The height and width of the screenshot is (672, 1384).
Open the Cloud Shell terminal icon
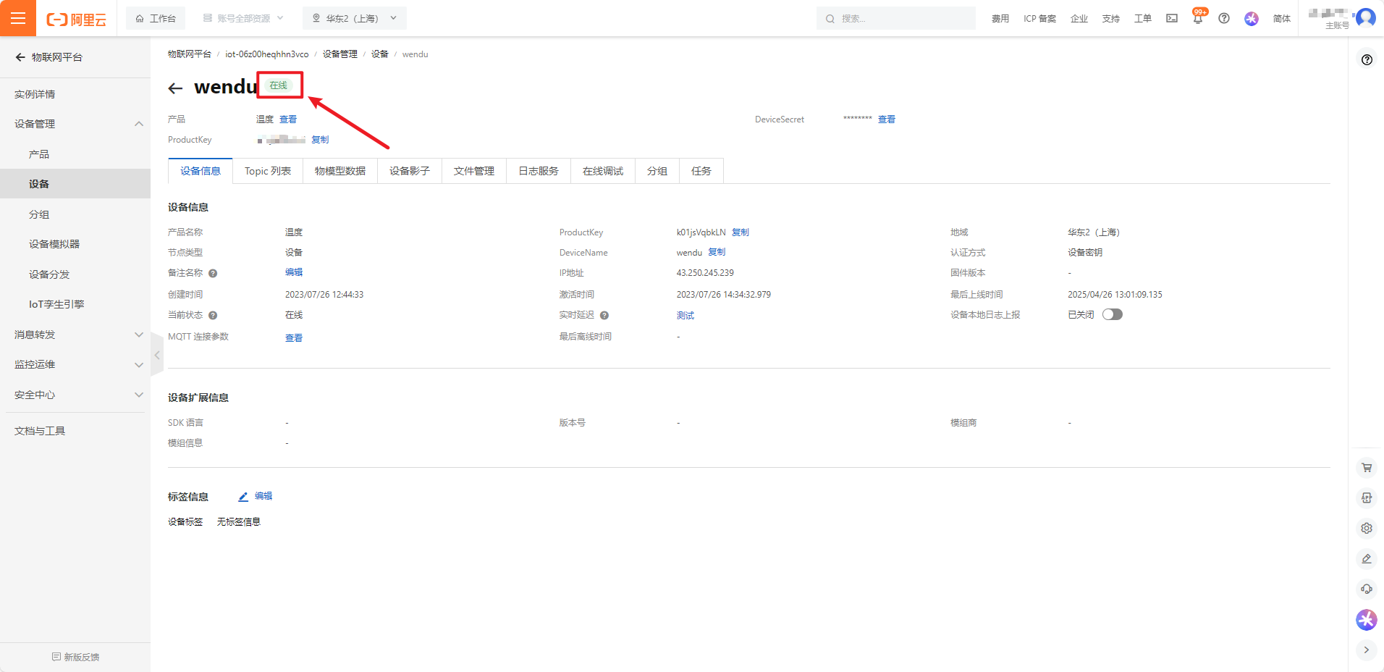(x=1171, y=18)
